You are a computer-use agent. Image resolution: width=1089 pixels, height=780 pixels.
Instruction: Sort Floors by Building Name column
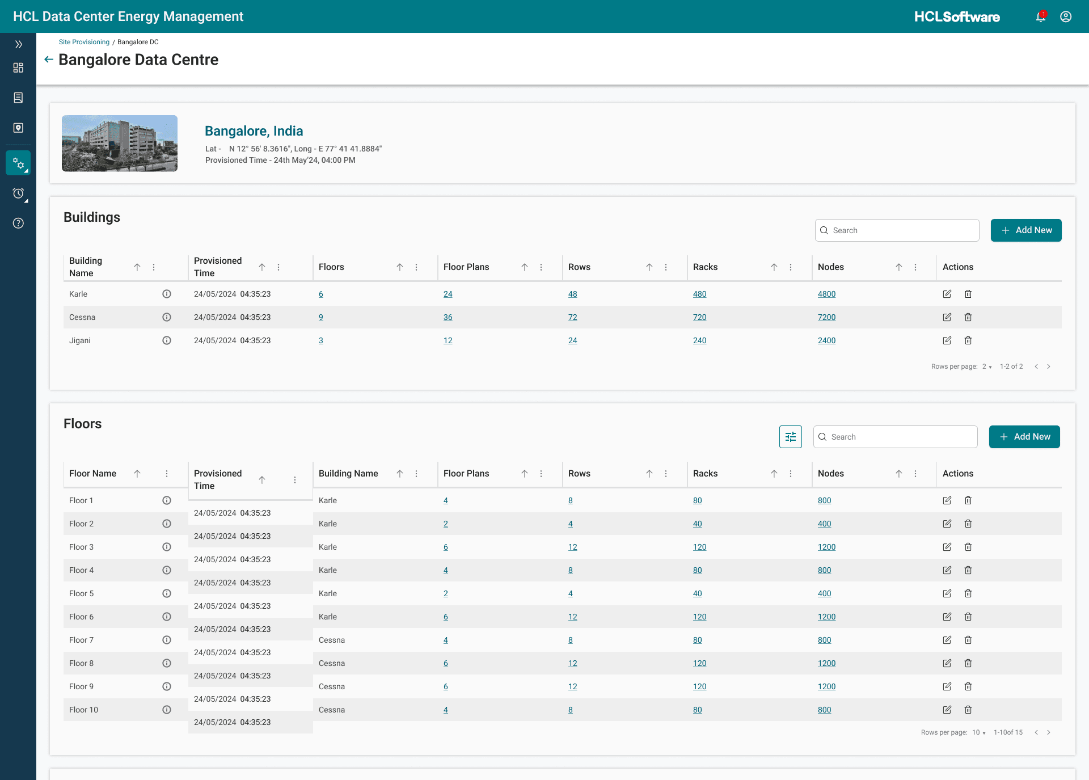(400, 474)
